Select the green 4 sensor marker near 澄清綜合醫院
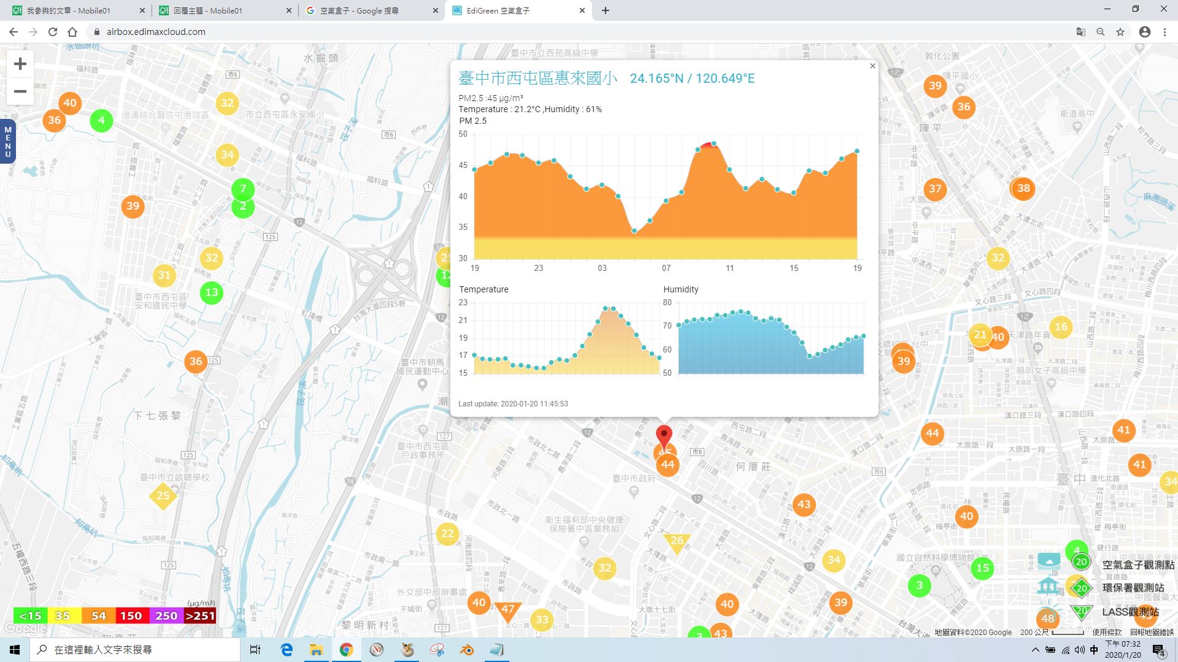 (x=101, y=120)
